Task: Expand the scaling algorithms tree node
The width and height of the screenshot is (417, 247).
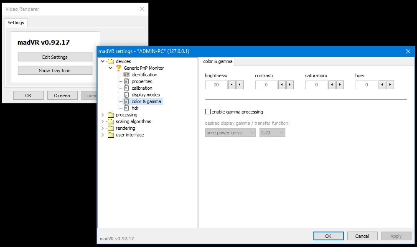Action: pos(103,121)
